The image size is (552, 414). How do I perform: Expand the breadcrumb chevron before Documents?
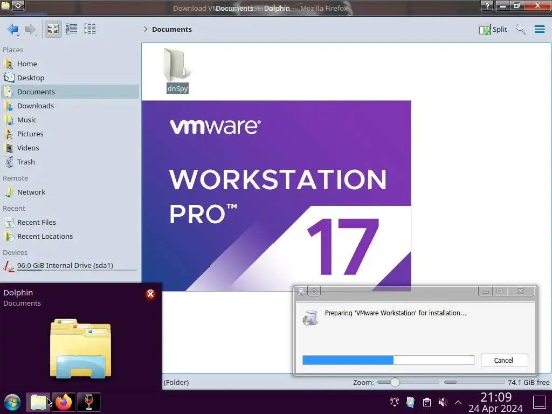tap(146, 29)
